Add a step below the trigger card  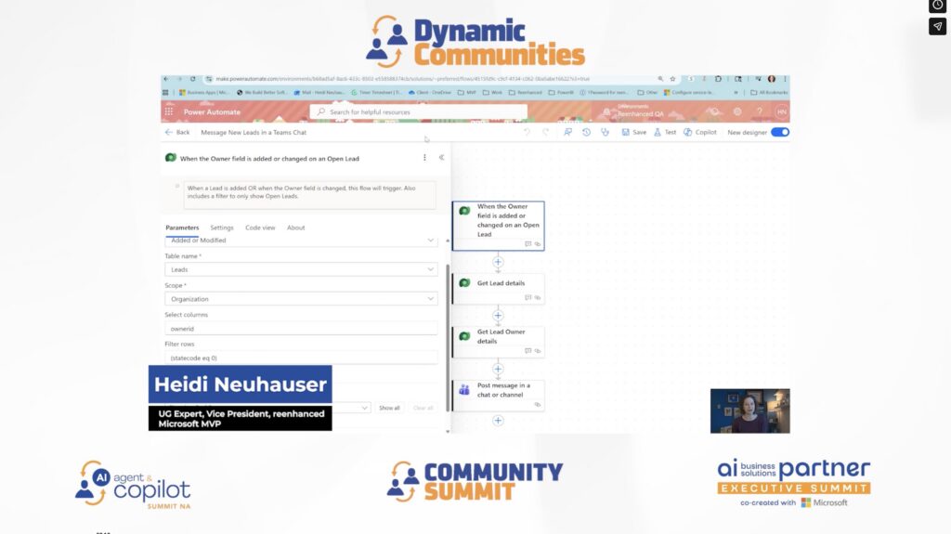pos(498,262)
